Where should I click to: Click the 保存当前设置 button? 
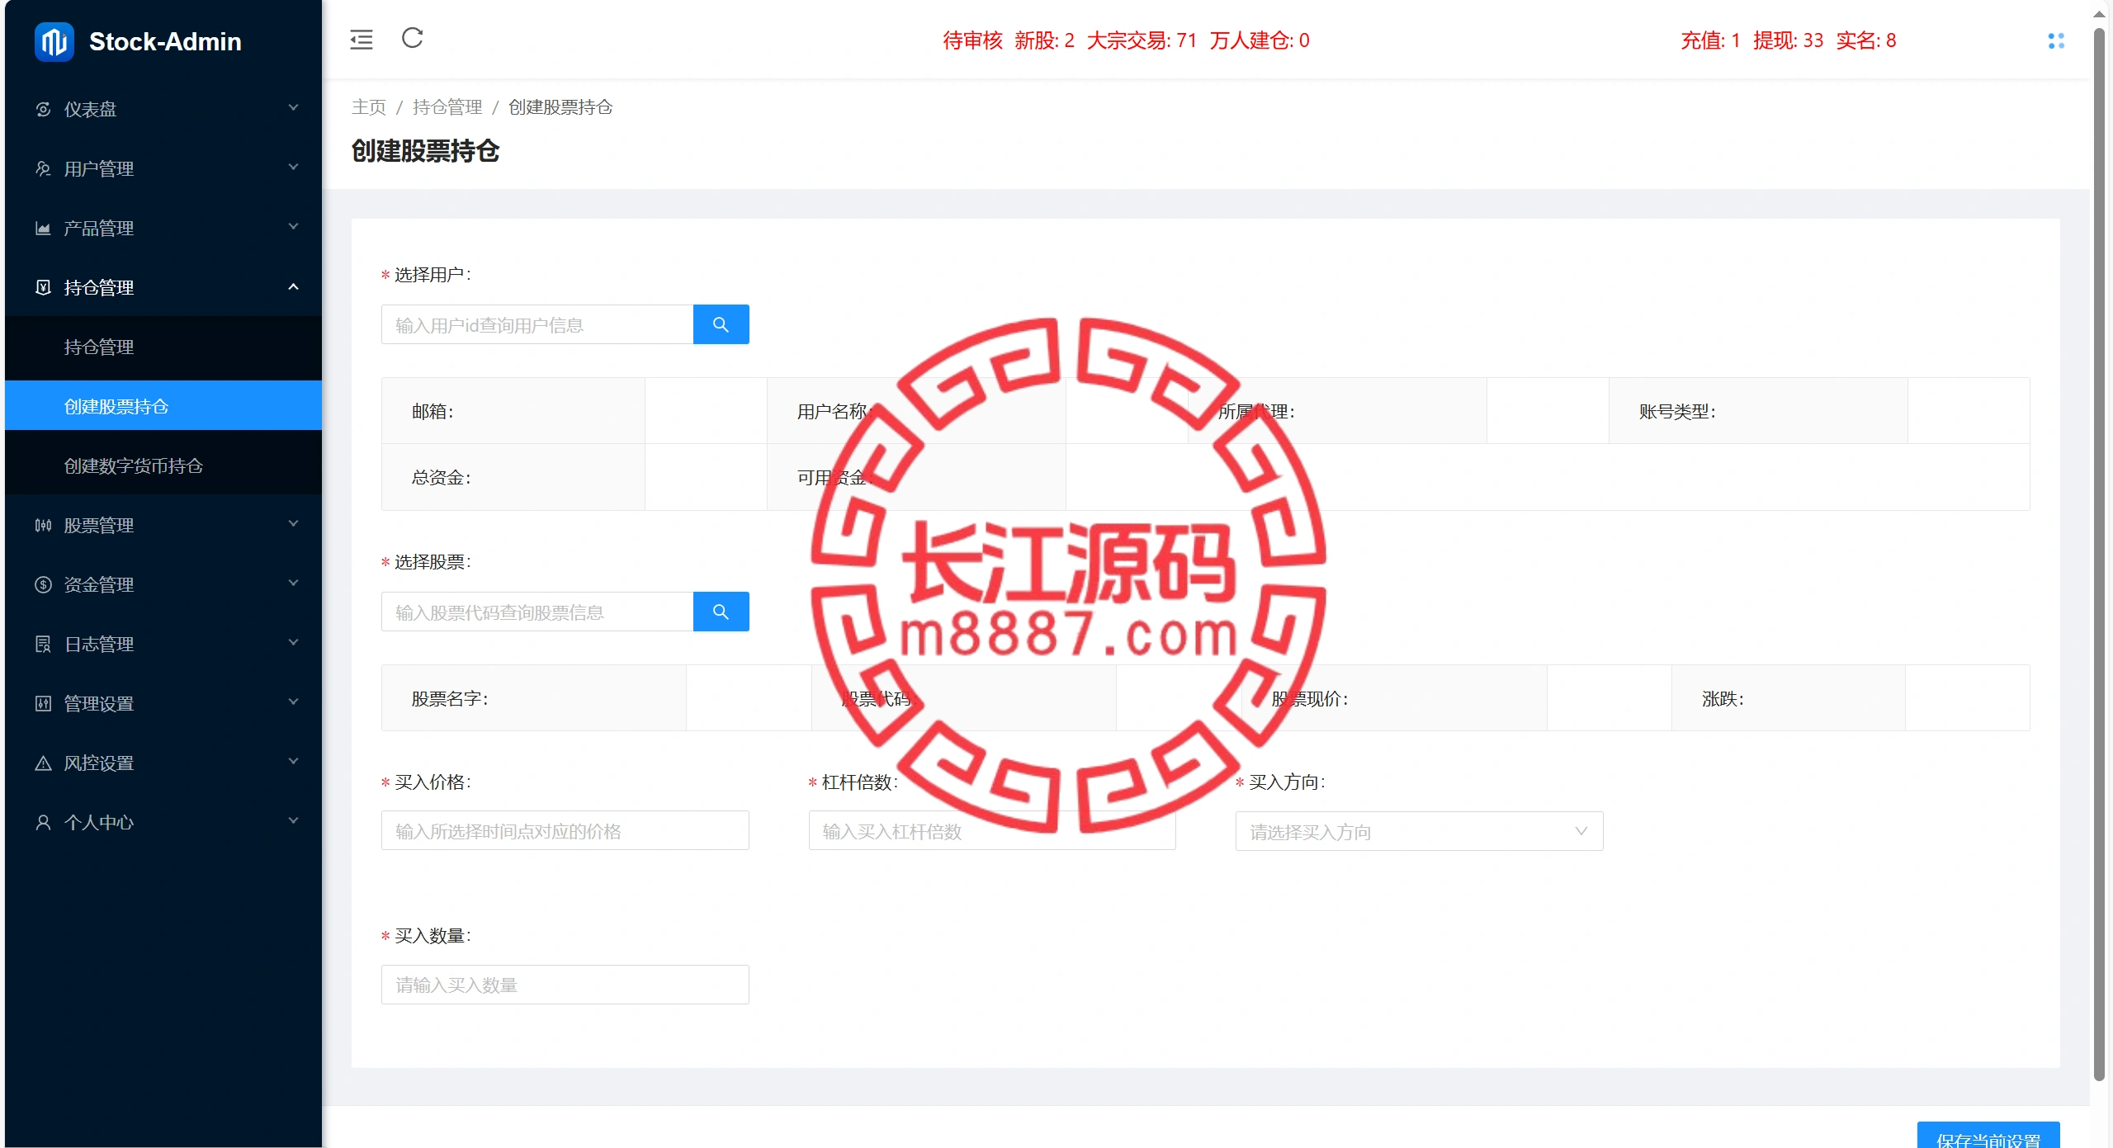[x=1988, y=1136]
